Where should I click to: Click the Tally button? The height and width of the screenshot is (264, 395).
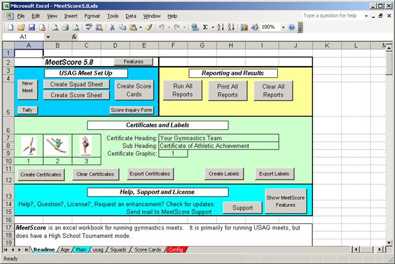coord(27,110)
